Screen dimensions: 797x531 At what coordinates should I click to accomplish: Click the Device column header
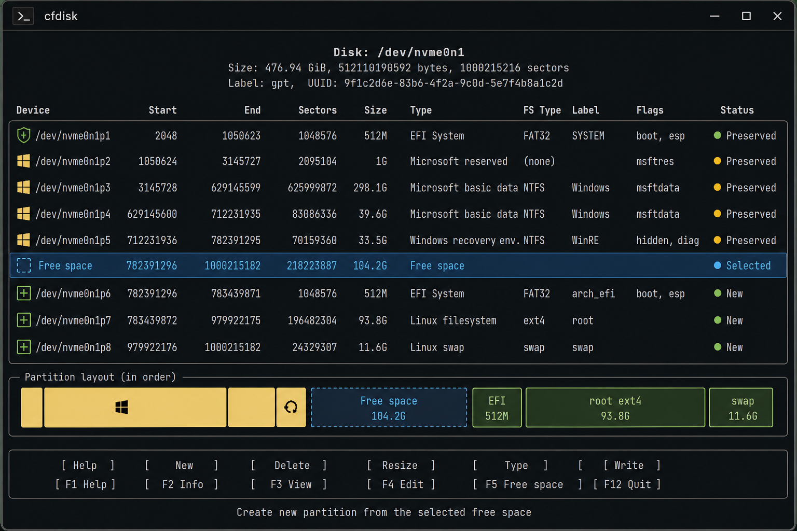(33, 110)
